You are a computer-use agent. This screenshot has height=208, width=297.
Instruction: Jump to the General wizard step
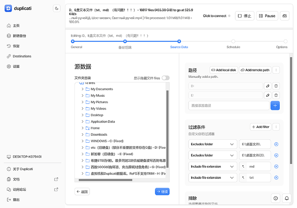[73, 41]
